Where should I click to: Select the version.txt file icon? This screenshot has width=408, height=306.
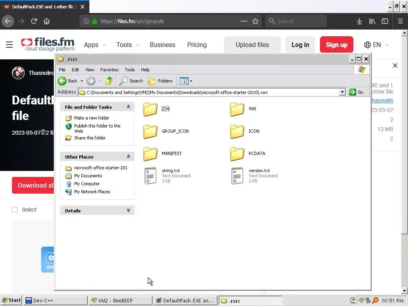point(237,176)
